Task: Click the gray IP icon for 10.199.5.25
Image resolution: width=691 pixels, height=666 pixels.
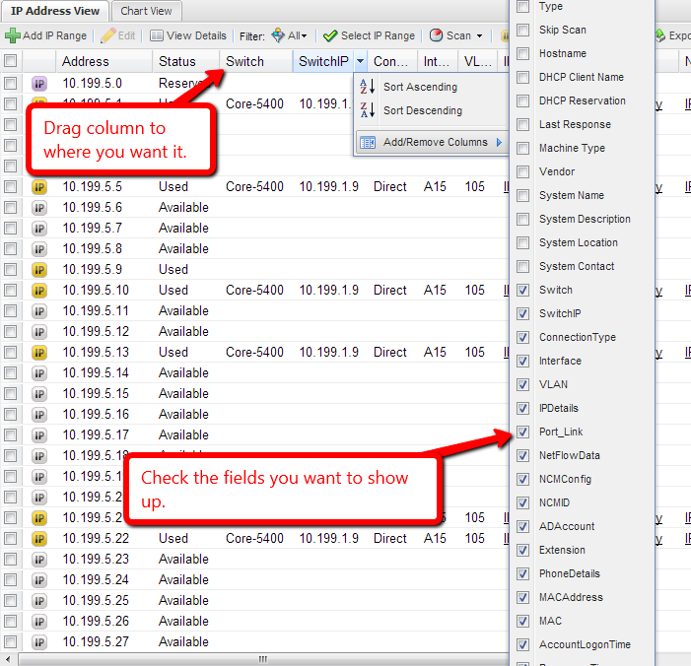Action: (x=39, y=601)
